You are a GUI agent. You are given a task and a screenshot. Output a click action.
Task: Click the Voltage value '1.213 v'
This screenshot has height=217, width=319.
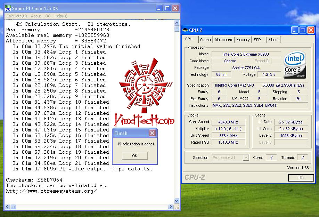[x=269, y=74]
